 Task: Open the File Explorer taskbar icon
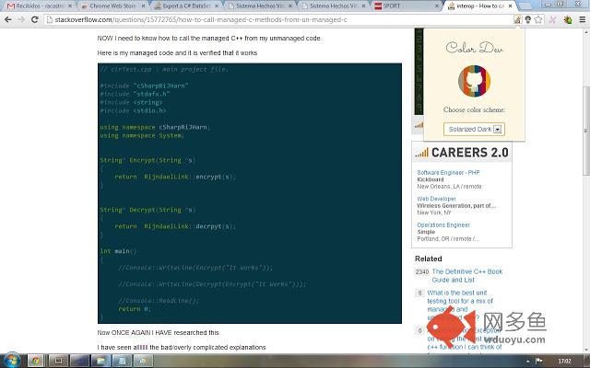click(x=100, y=361)
